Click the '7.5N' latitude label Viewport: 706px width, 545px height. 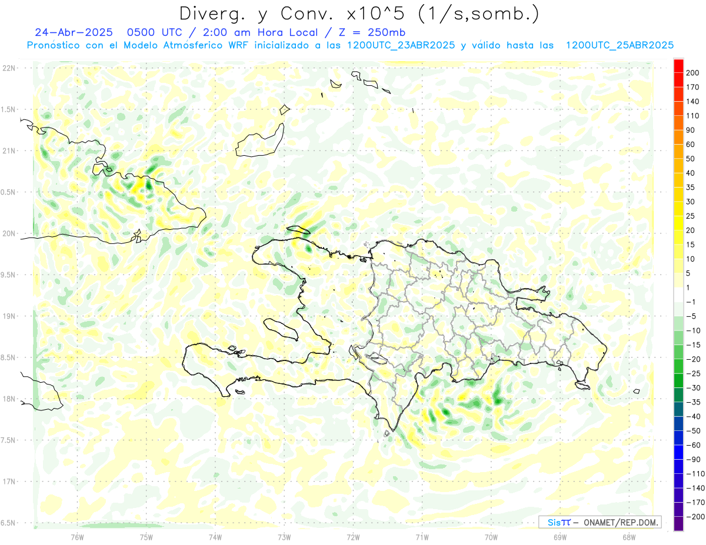pyautogui.click(x=9, y=440)
